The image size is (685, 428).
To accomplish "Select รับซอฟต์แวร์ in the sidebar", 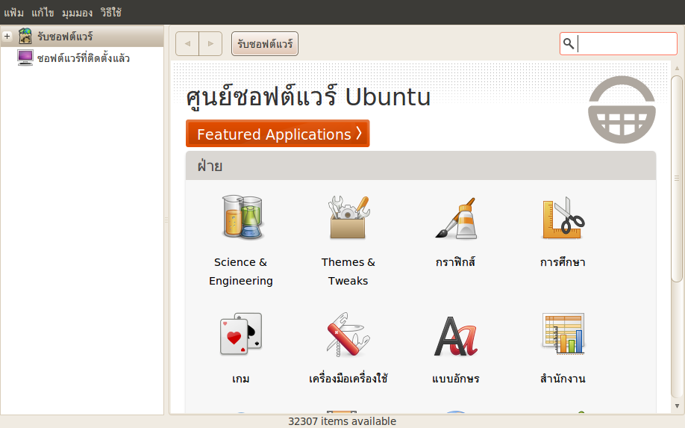I will click(x=82, y=36).
